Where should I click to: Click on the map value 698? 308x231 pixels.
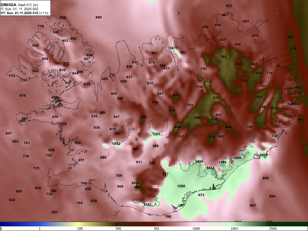(55, 97)
